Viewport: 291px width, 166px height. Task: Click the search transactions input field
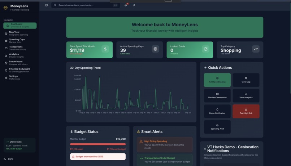click(86, 5)
